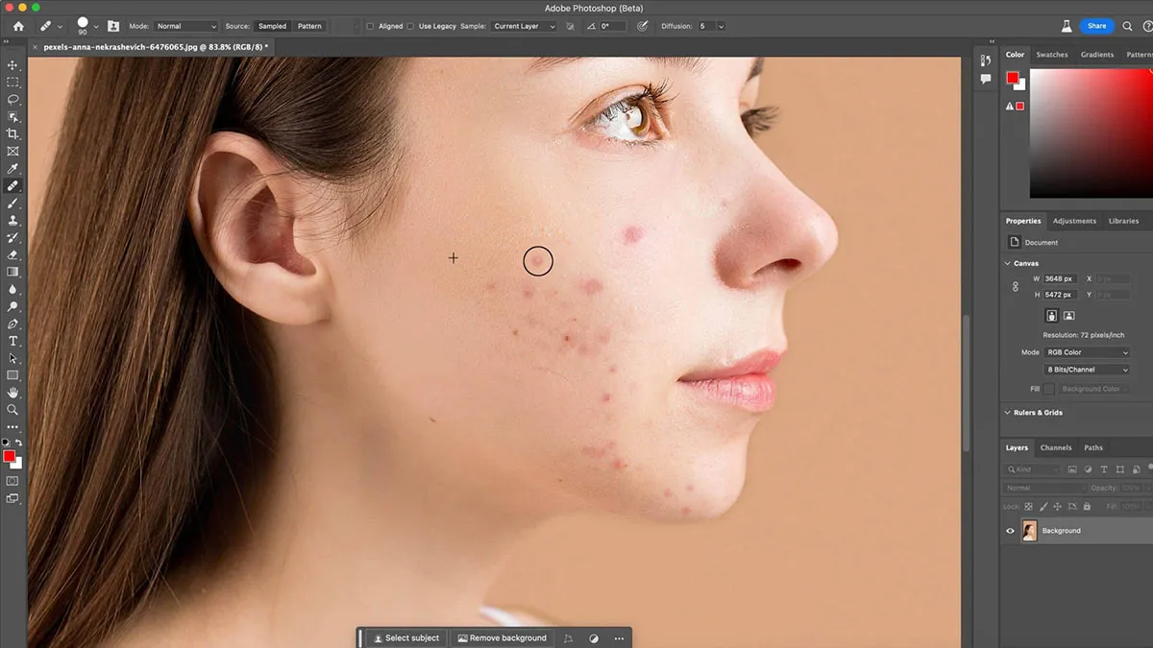
Task: Select the Gradient tool
Action: tap(13, 273)
